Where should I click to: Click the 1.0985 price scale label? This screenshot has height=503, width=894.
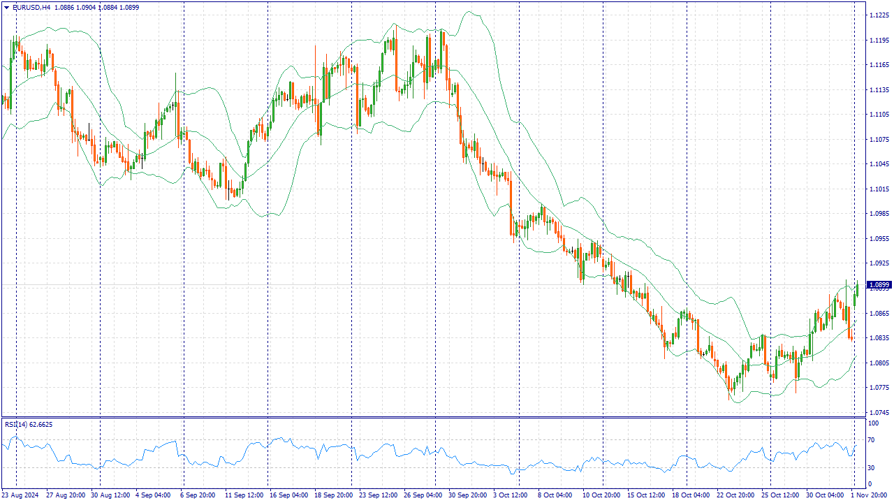(x=877, y=214)
